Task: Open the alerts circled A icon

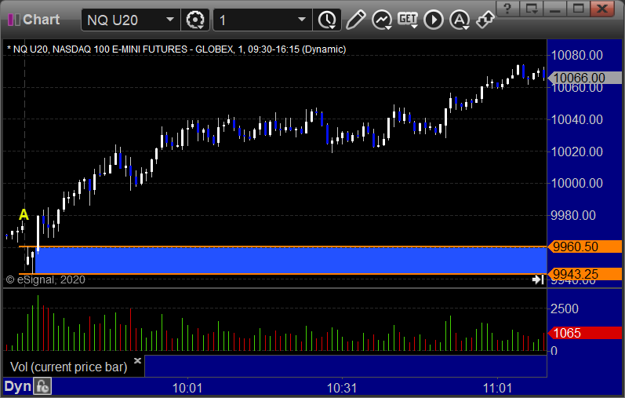Action: 460,20
